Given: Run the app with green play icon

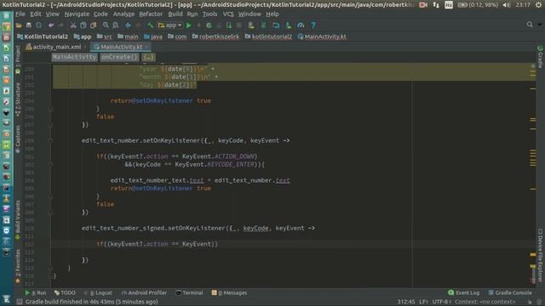Looking at the screenshot, I should [189, 25].
